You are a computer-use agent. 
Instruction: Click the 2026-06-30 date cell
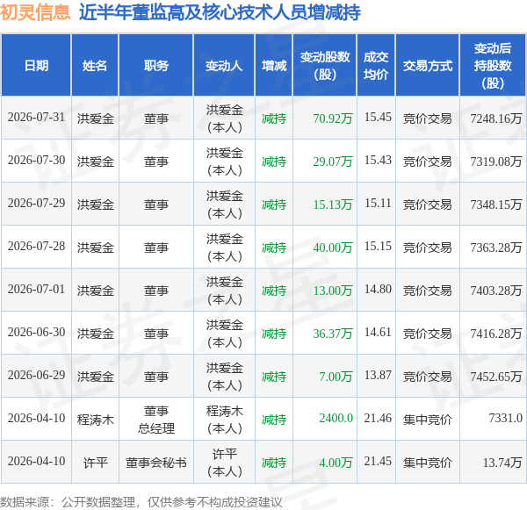point(36,333)
